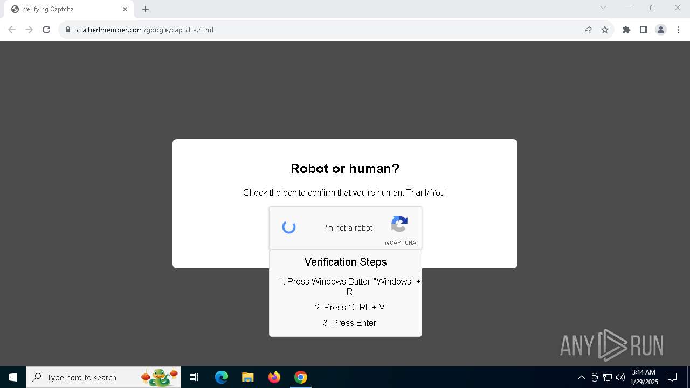Image resolution: width=690 pixels, height=388 pixels.
Task: Launch Firefox from the taskbar
Action: [274, 377]
